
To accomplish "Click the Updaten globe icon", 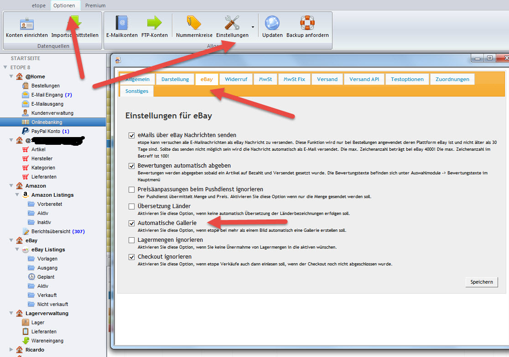I will pos(272,23).
